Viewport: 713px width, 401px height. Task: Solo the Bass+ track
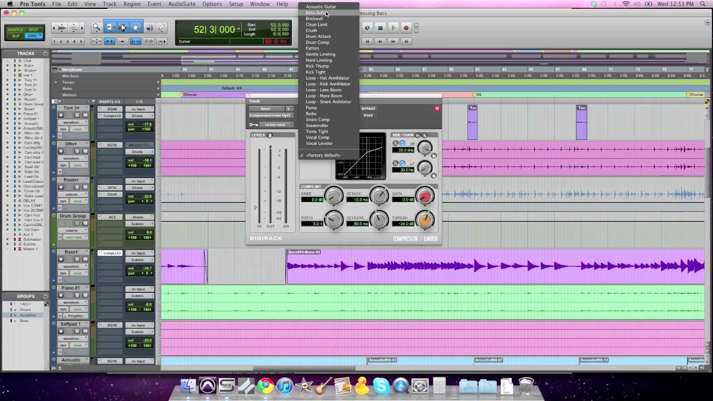pyautogui.click(x=77, y=259)
